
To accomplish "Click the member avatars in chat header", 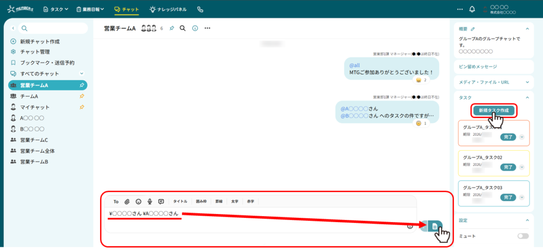I will (x=149, y=29).
